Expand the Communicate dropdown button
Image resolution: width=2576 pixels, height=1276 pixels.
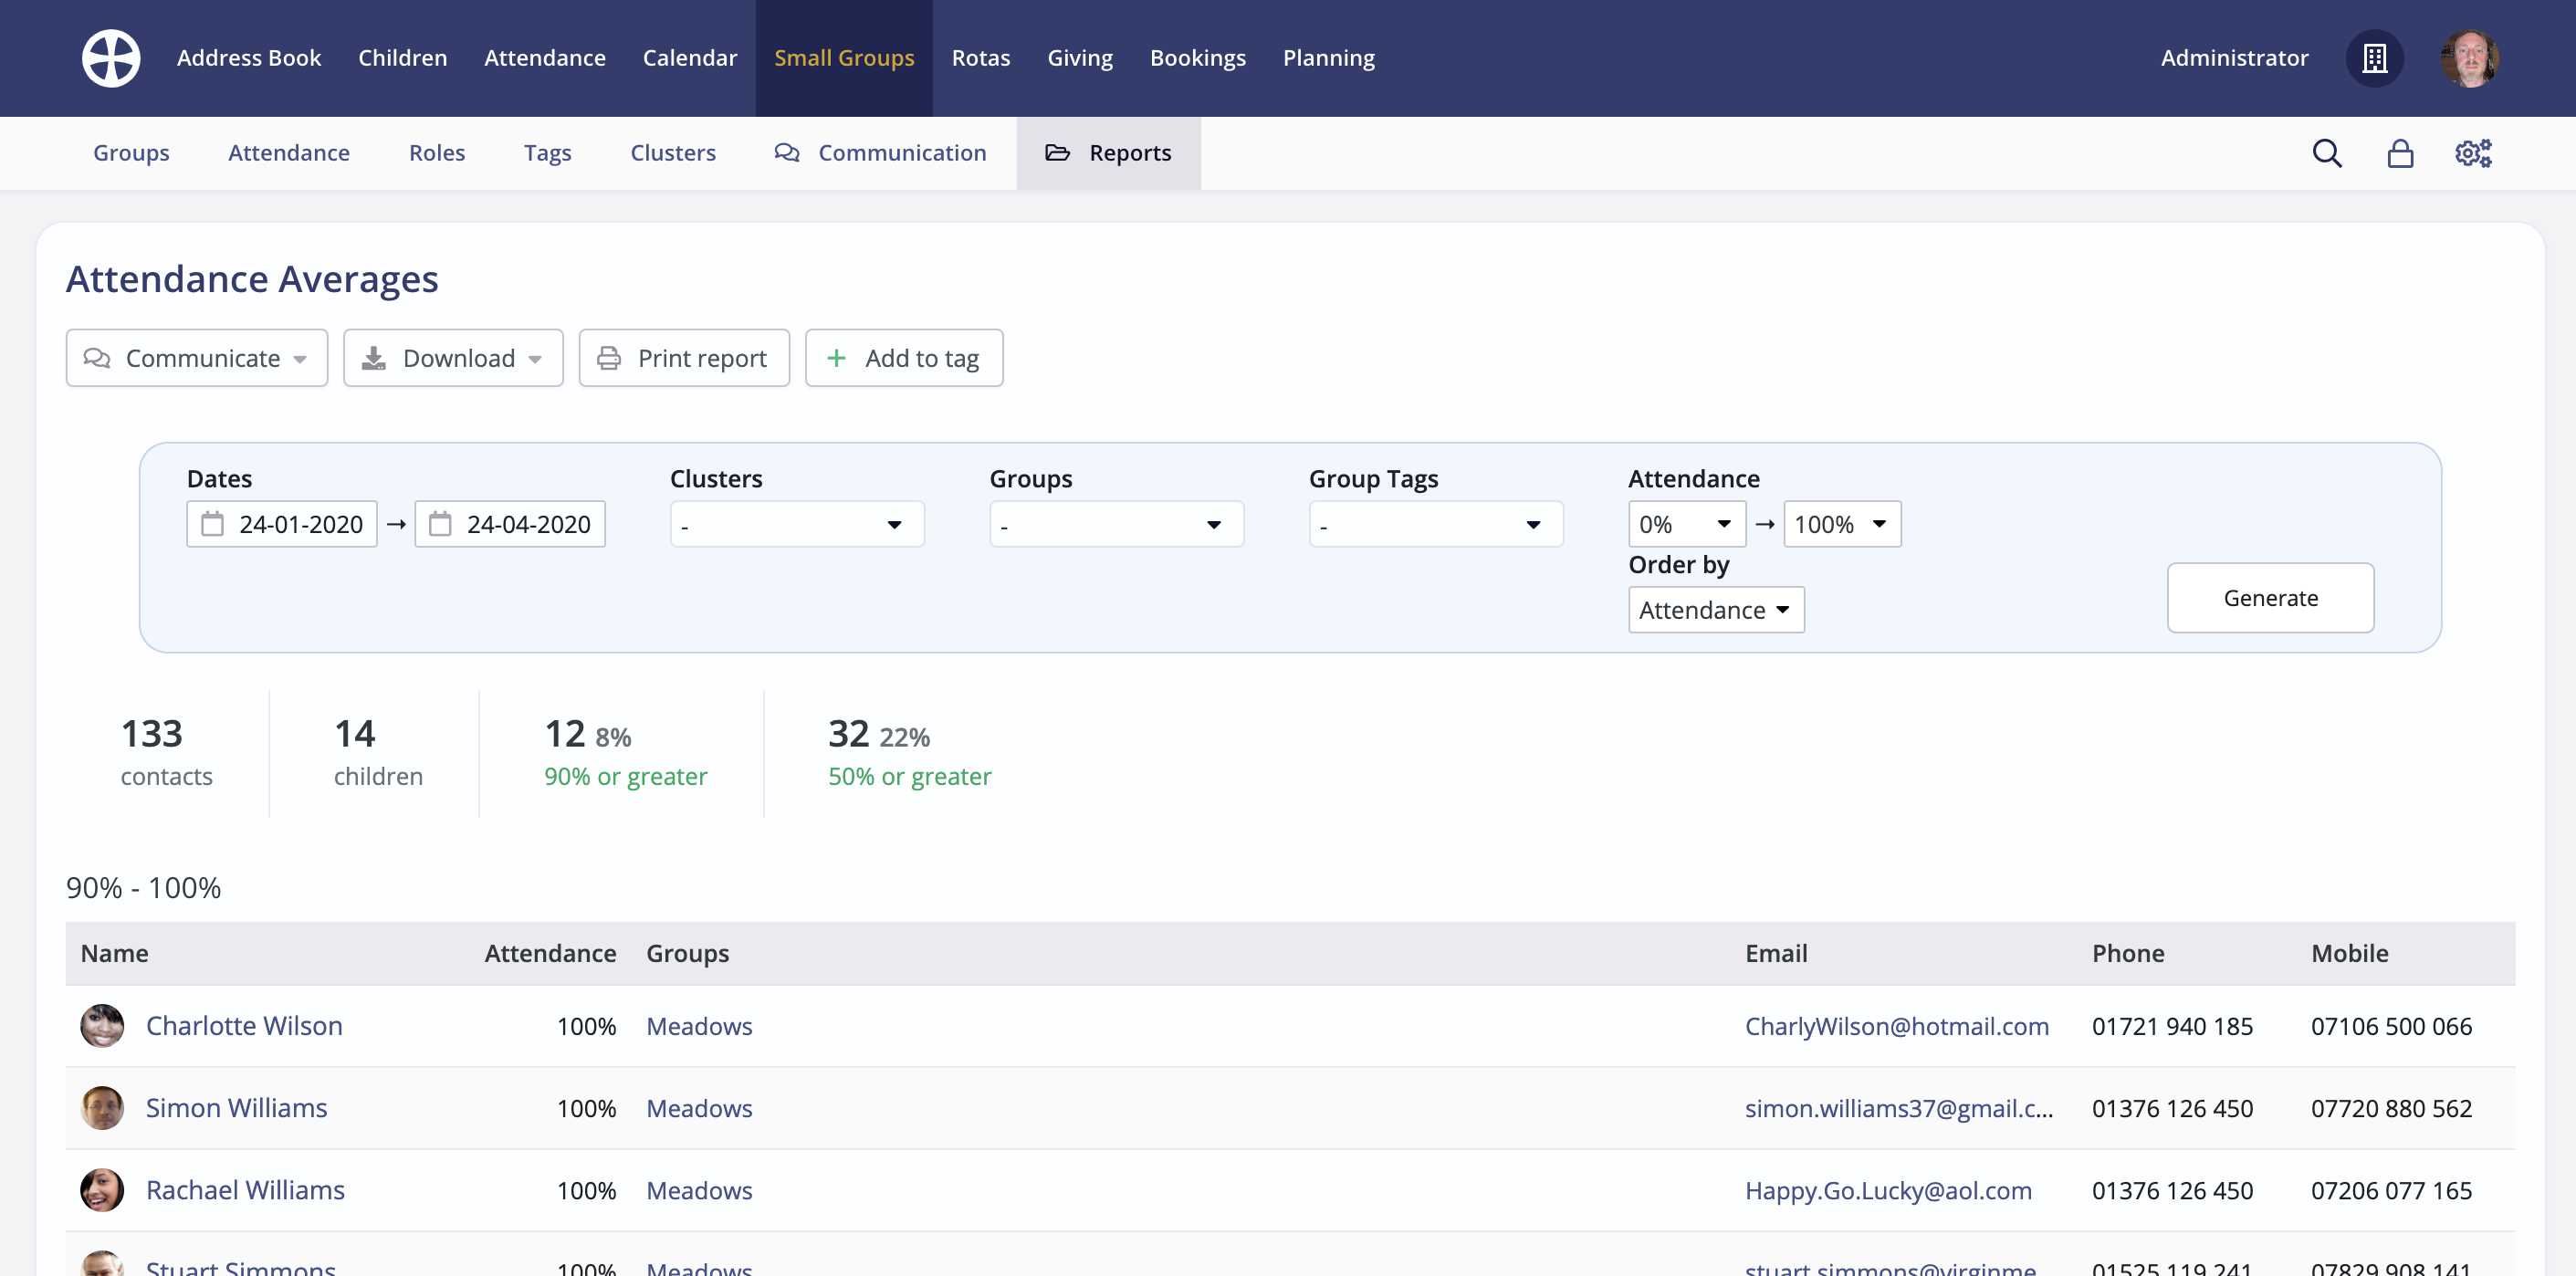pos(197,358)
